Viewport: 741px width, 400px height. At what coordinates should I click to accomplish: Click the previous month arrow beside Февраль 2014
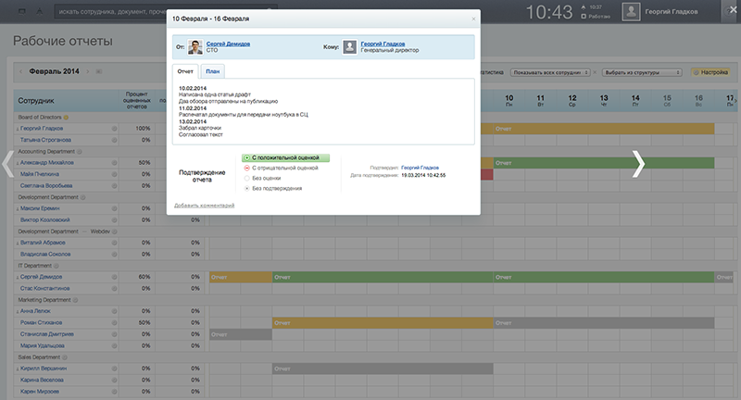pos(21,71)
